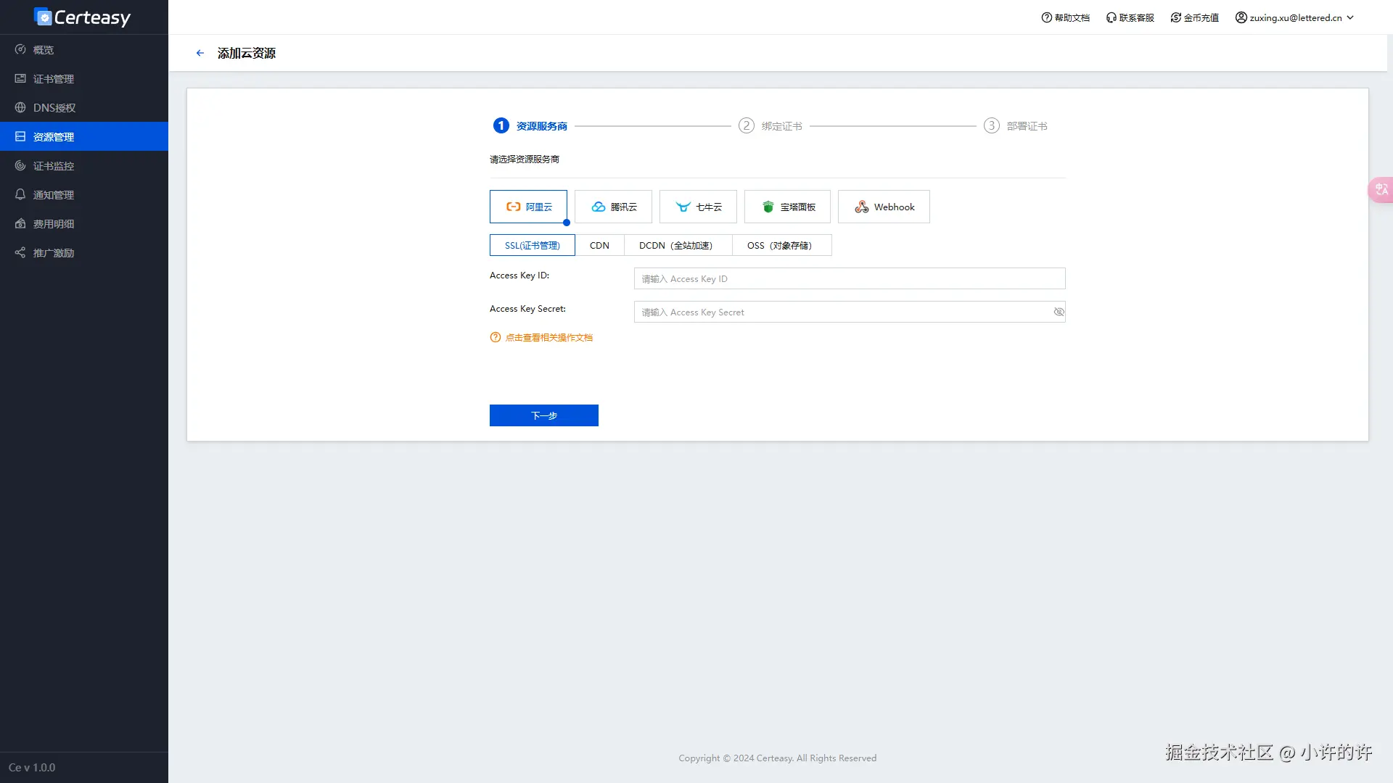
Task: Select 证书管理 in the sidebar
Action: tap(52, 78)
